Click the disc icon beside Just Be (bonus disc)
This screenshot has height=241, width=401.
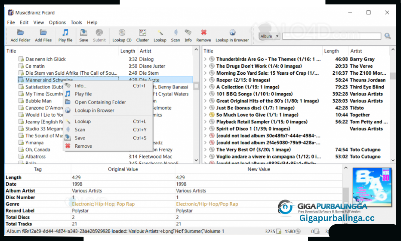(x=212, y=108)
